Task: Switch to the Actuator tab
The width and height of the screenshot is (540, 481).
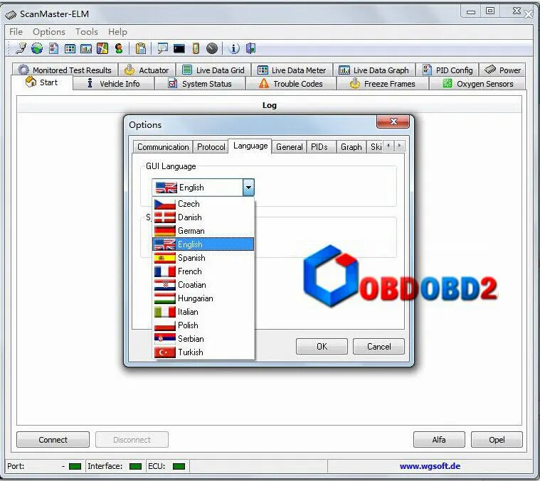Action: pyautogui.click(x=147, y=70)
